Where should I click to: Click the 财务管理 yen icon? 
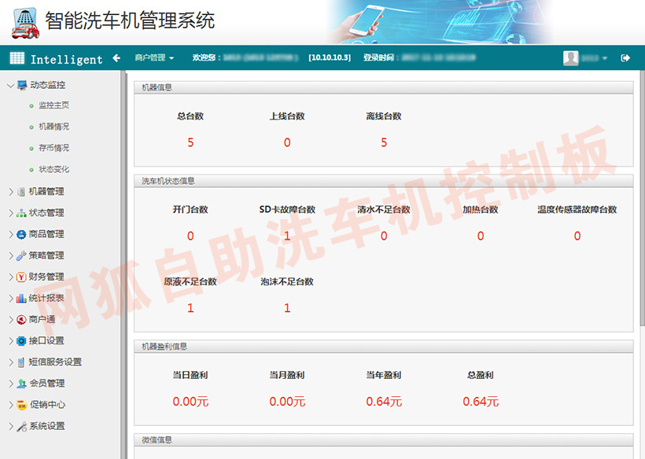[21, 277]
